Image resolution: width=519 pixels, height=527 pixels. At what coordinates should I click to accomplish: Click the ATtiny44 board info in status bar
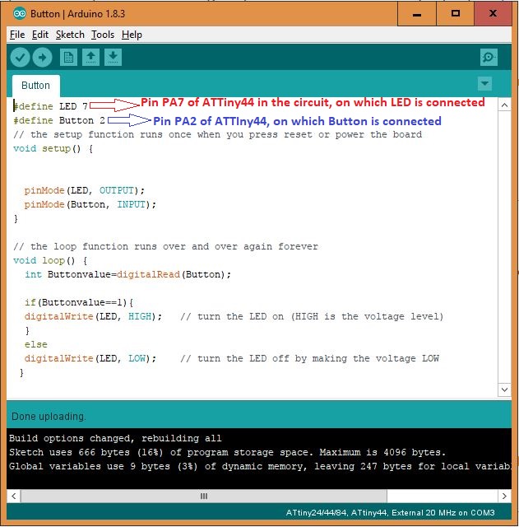coord(390,513)
